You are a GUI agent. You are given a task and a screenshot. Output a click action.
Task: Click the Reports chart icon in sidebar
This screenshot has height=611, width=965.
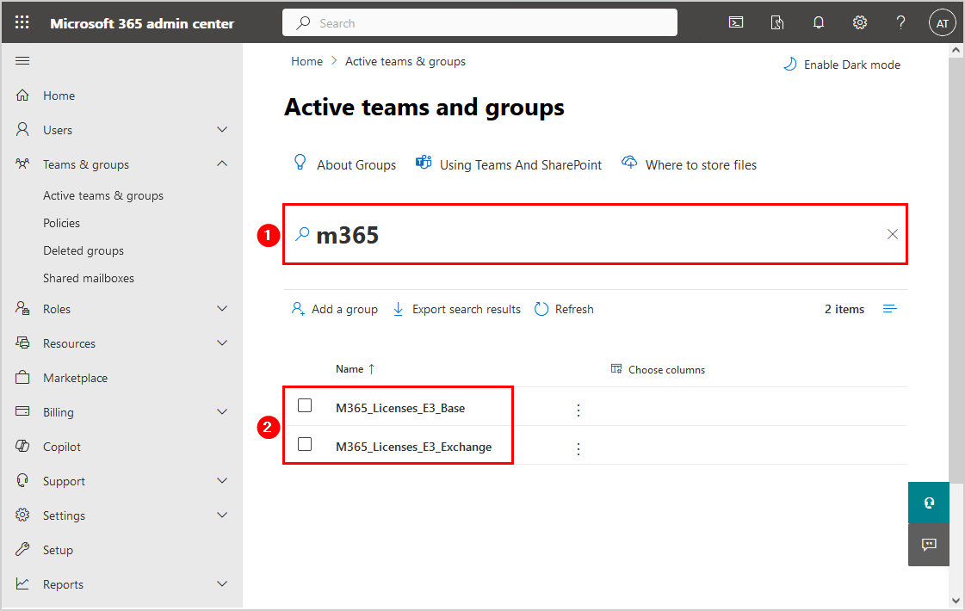click(22, 584)
